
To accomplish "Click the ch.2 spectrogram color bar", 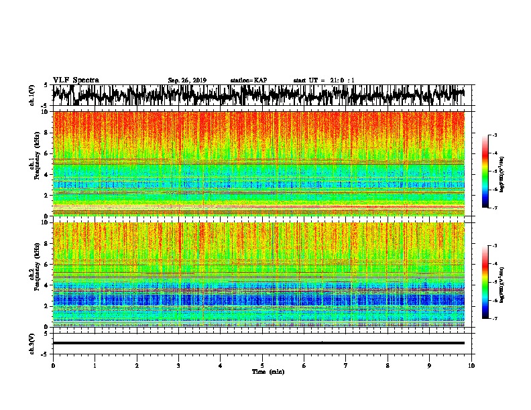I will coord(485,282).
